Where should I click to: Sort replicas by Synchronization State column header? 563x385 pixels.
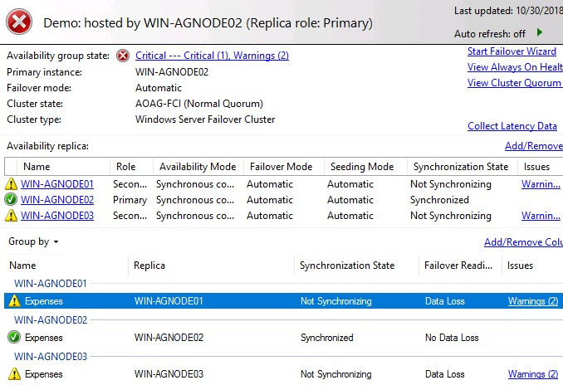pos(460,167)
